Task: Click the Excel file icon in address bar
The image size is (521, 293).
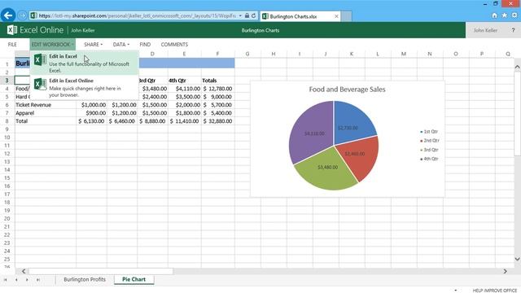Action: point(33,15)
